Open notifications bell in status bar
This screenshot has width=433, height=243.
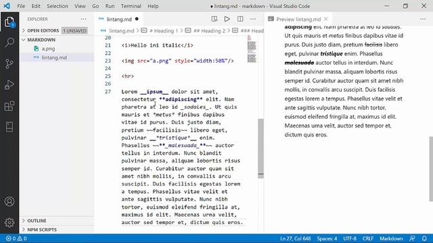click(424, 238)
